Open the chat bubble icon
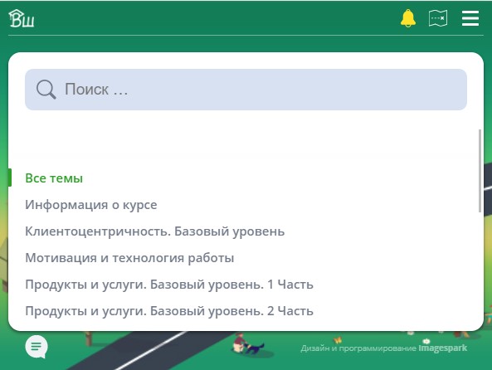Viewport: 492px width, 370px height. click(x=37, y=347)
